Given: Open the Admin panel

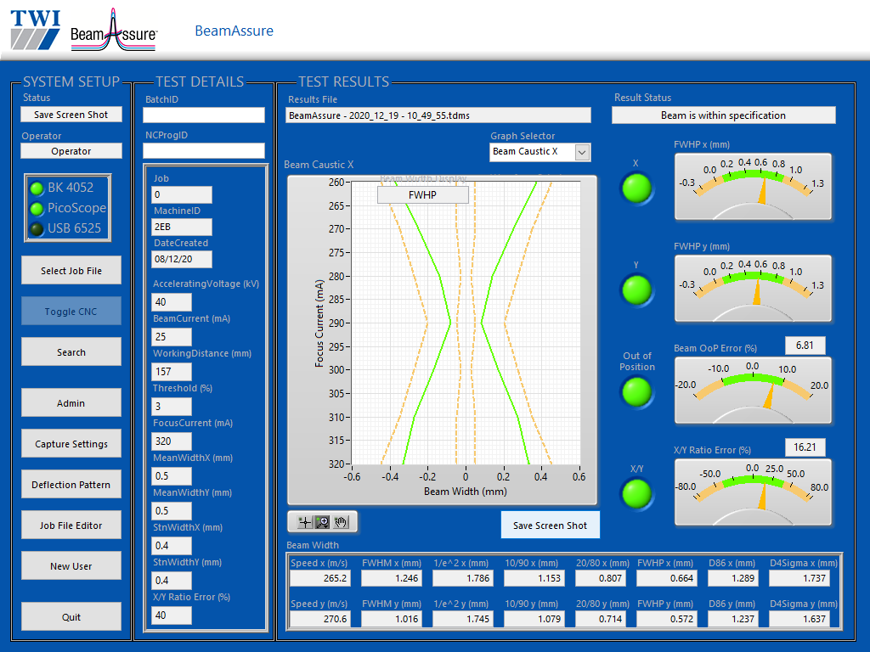Looking at the screenshot, I should (x=71, y=403).
